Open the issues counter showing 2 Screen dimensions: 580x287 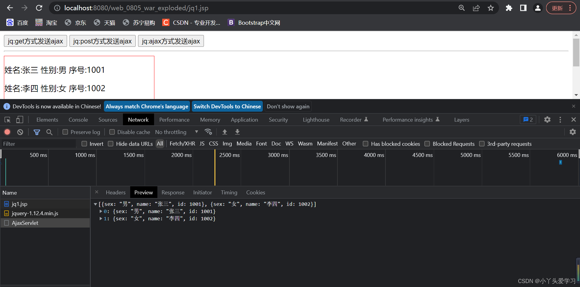coord(528,120)
